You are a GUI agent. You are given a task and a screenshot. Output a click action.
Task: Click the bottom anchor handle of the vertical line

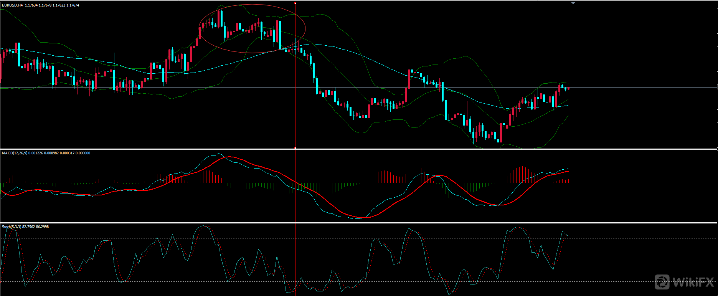(x=295, y=148)
